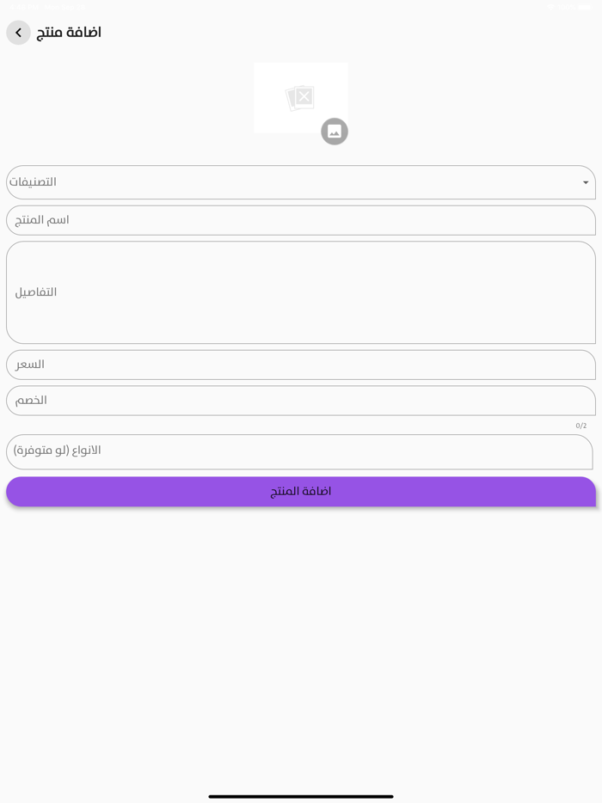Tap the 0/2 character counter label
The width and height of the screenshot is (602, 803).
[580, 425]
